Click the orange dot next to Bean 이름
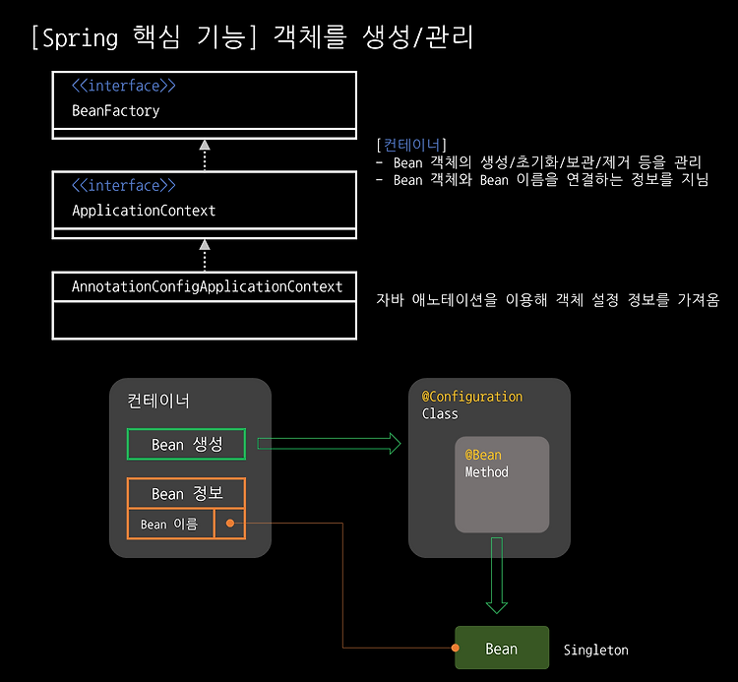The height and width of the screenshot is (682, 738). [x=230, y=524]
